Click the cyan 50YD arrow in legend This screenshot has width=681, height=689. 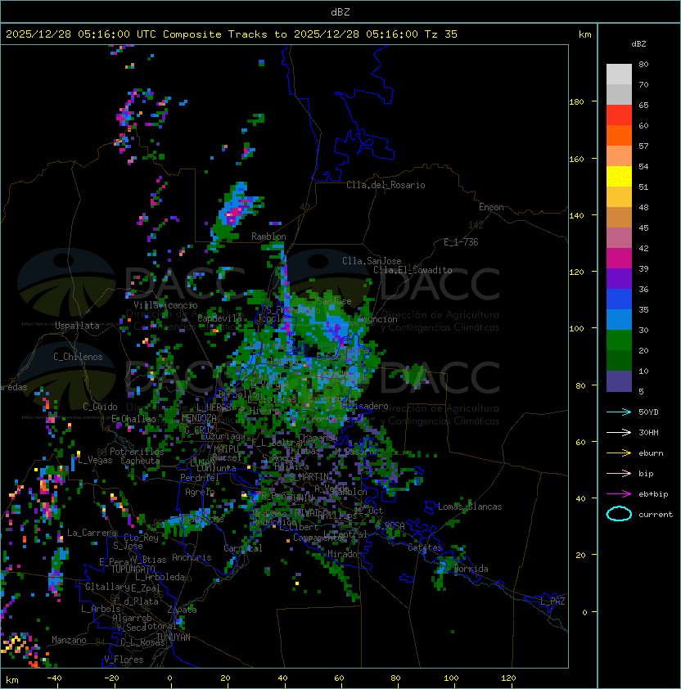(619, 412)
